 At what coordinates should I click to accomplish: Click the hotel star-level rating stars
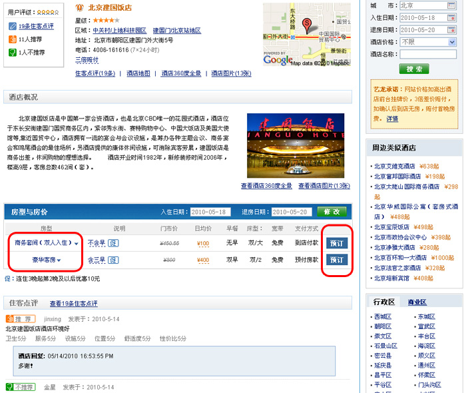coord(106,20)
